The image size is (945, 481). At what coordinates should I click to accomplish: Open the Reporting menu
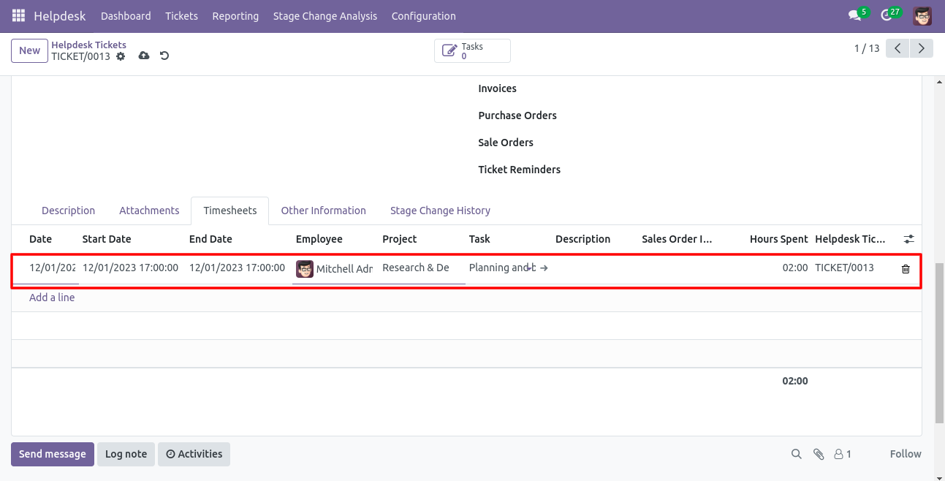[x=235, y=15]
